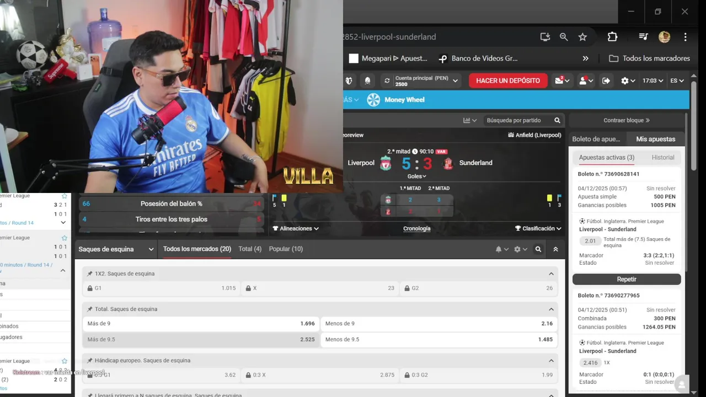Bet on Menos de 9 at 2.16
The height and width of the screenshot is (397, 706).
(x=439, y=324)
